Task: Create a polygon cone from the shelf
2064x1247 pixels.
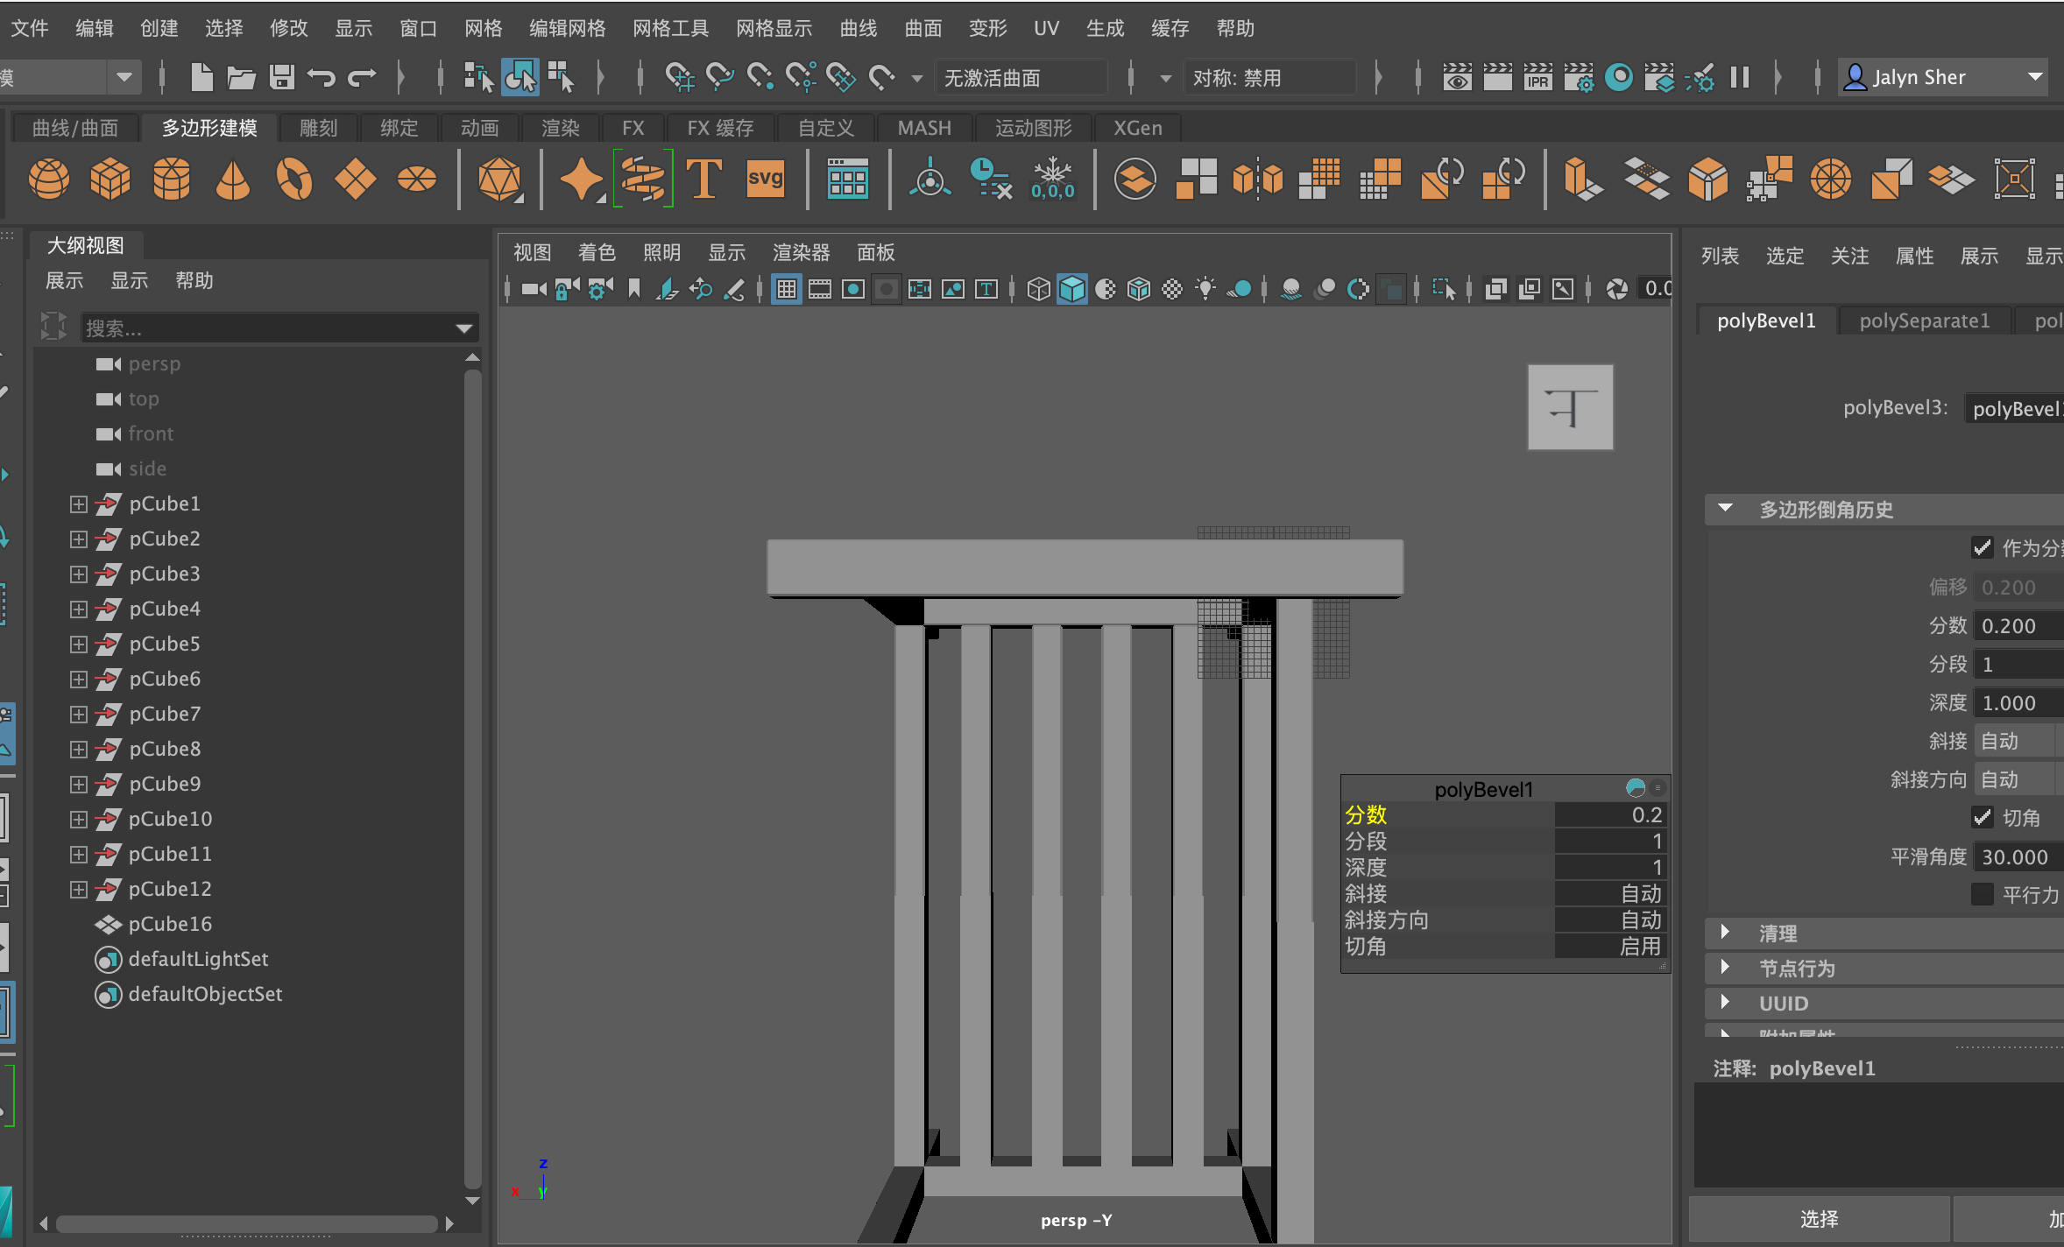Action: pyautogui.click(x=233, y=179)
